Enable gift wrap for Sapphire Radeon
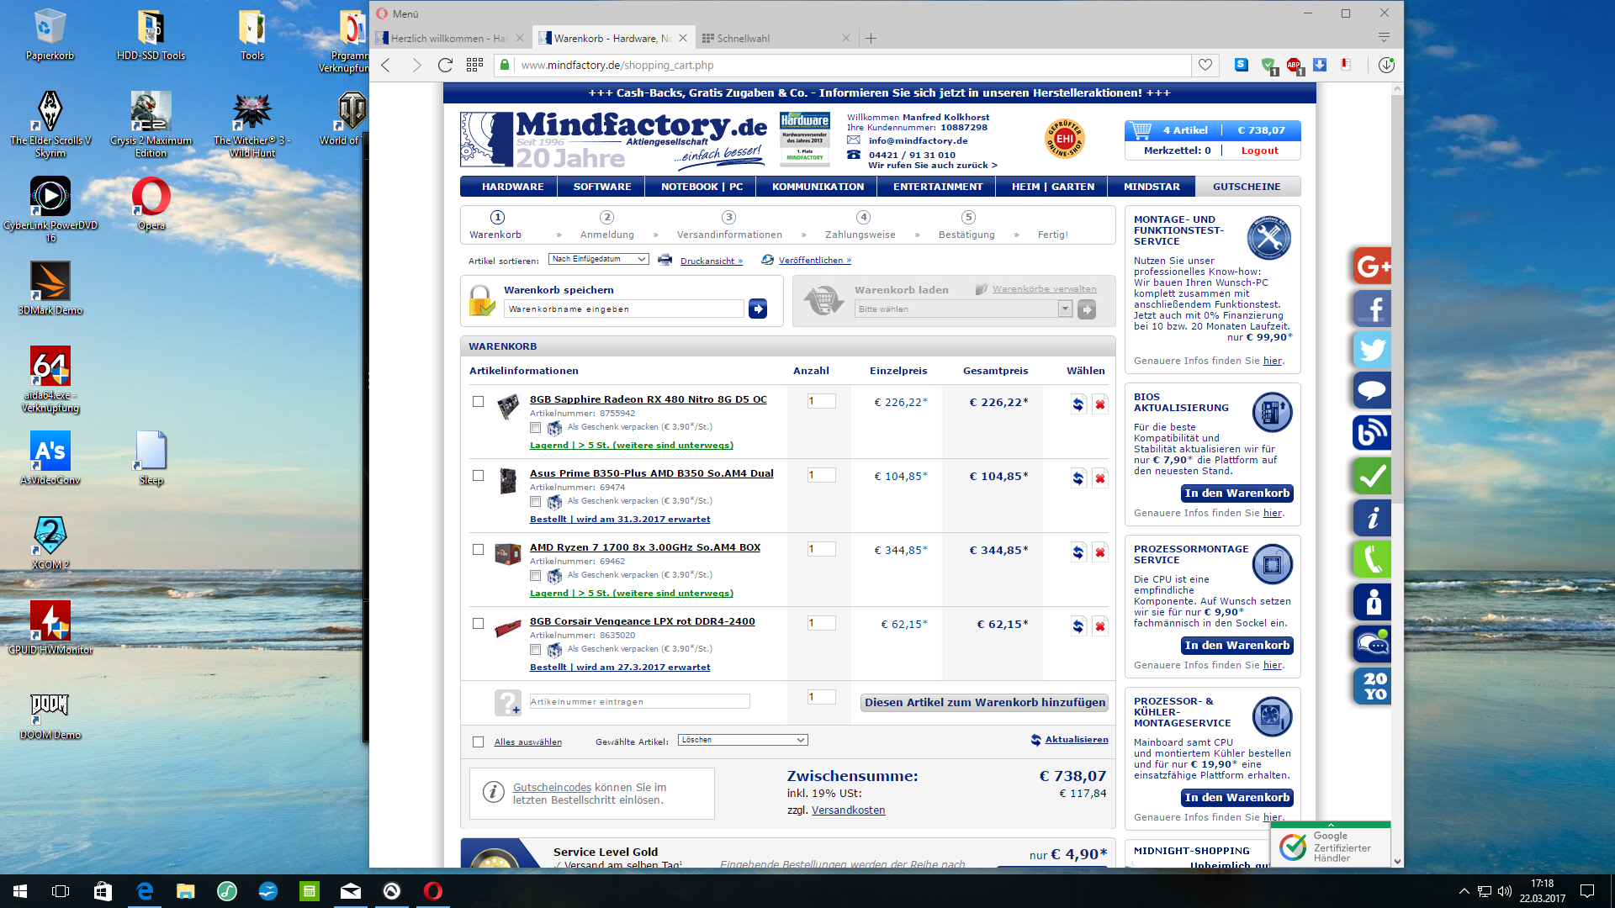 click(535, 427)
